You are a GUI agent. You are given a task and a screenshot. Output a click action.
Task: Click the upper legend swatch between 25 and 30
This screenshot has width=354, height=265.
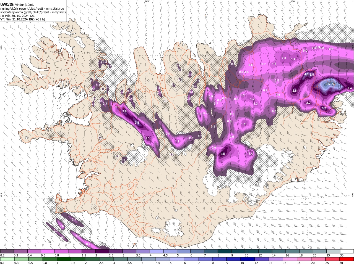[x=333, y=251]
